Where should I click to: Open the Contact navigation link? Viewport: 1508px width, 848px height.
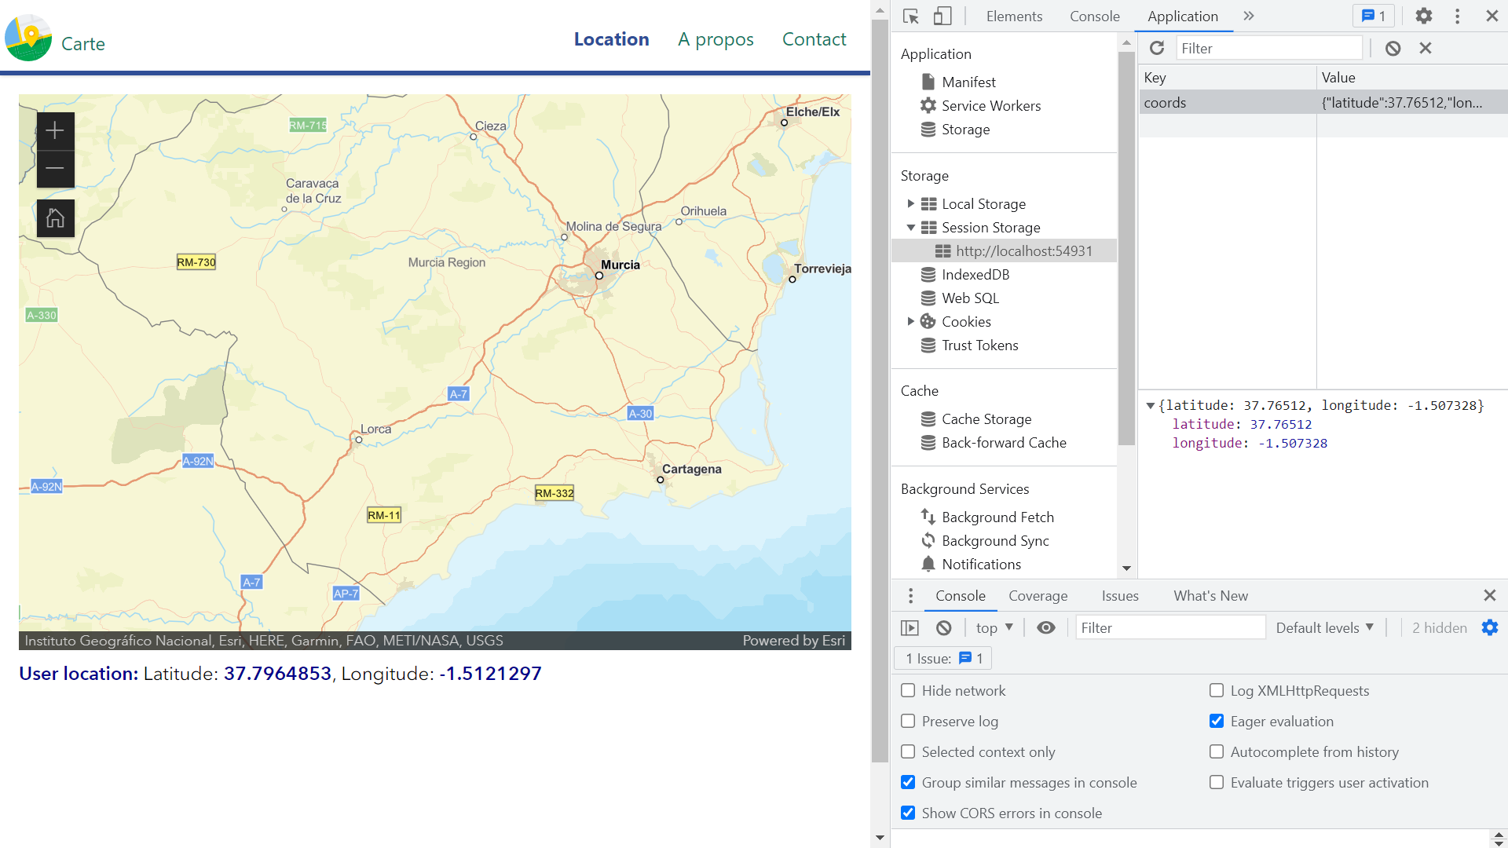point(814,39)
